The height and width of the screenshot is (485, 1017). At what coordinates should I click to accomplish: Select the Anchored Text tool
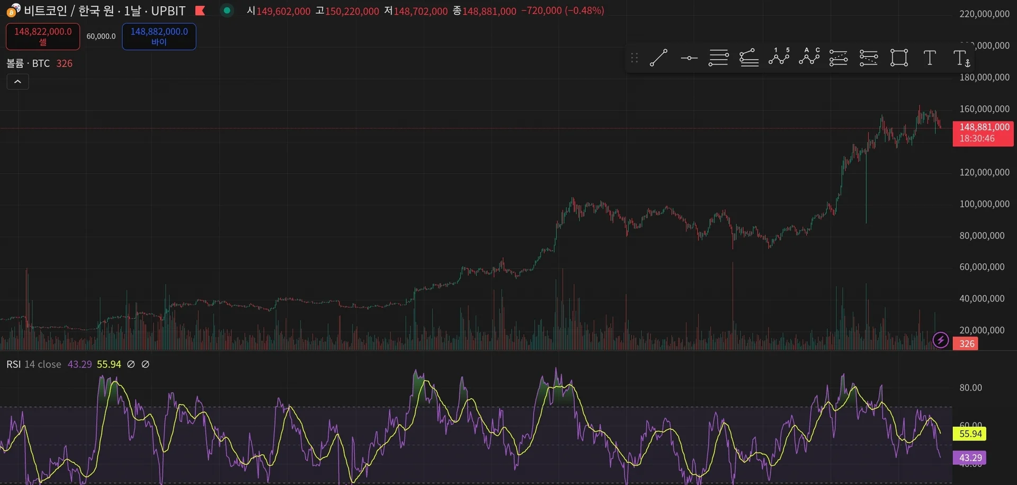pyautogui.click(x=961, y=58)
